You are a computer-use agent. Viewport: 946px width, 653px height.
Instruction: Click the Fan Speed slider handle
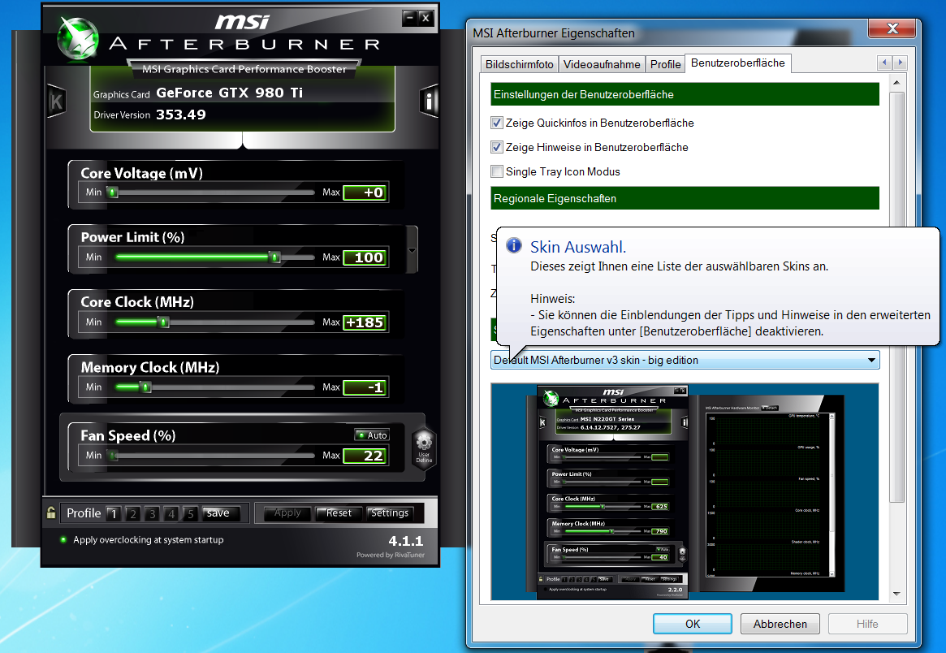113,456
